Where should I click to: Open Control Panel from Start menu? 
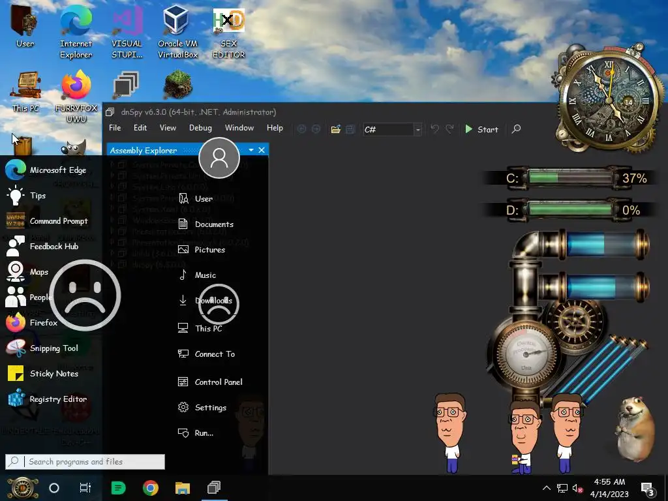[210, 382]
